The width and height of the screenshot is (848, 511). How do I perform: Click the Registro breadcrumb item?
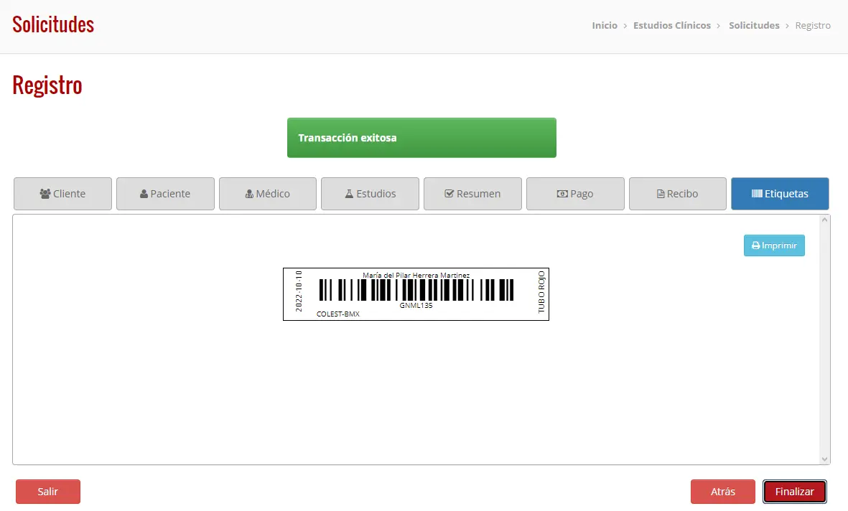tap(813, 25)
